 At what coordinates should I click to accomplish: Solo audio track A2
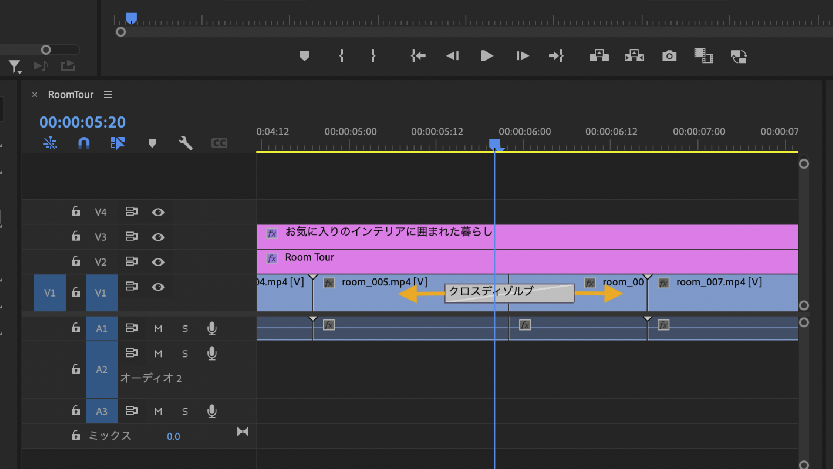[x=185, y=354]
